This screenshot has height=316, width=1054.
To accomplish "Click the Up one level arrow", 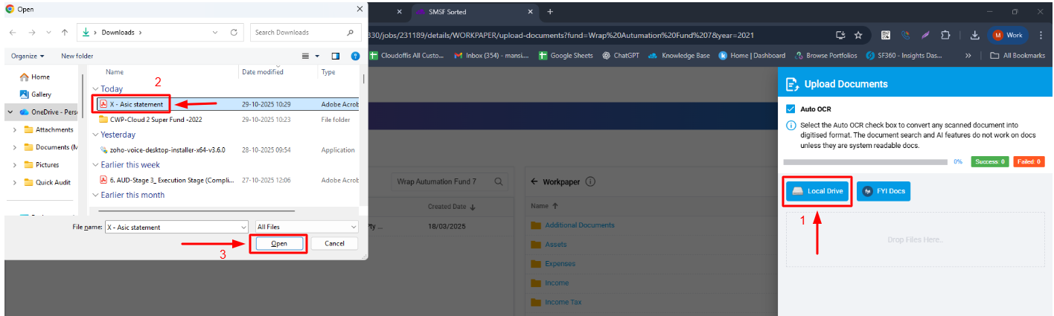I will (66, 33).
